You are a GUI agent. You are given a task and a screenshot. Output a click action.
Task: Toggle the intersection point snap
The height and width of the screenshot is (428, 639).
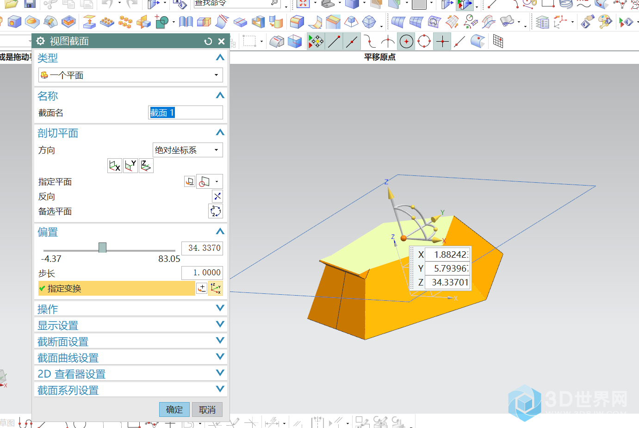click(388, 42)
